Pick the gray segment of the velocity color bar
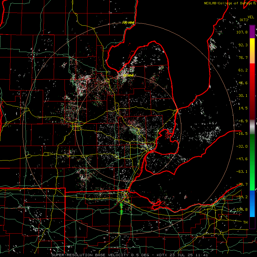 252,127
